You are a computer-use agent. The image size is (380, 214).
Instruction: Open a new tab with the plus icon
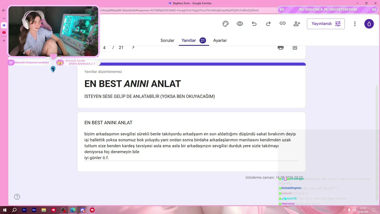tap(4, 40)
